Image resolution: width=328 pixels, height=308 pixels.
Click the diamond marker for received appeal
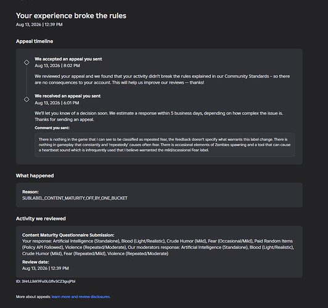click(27, 99)
